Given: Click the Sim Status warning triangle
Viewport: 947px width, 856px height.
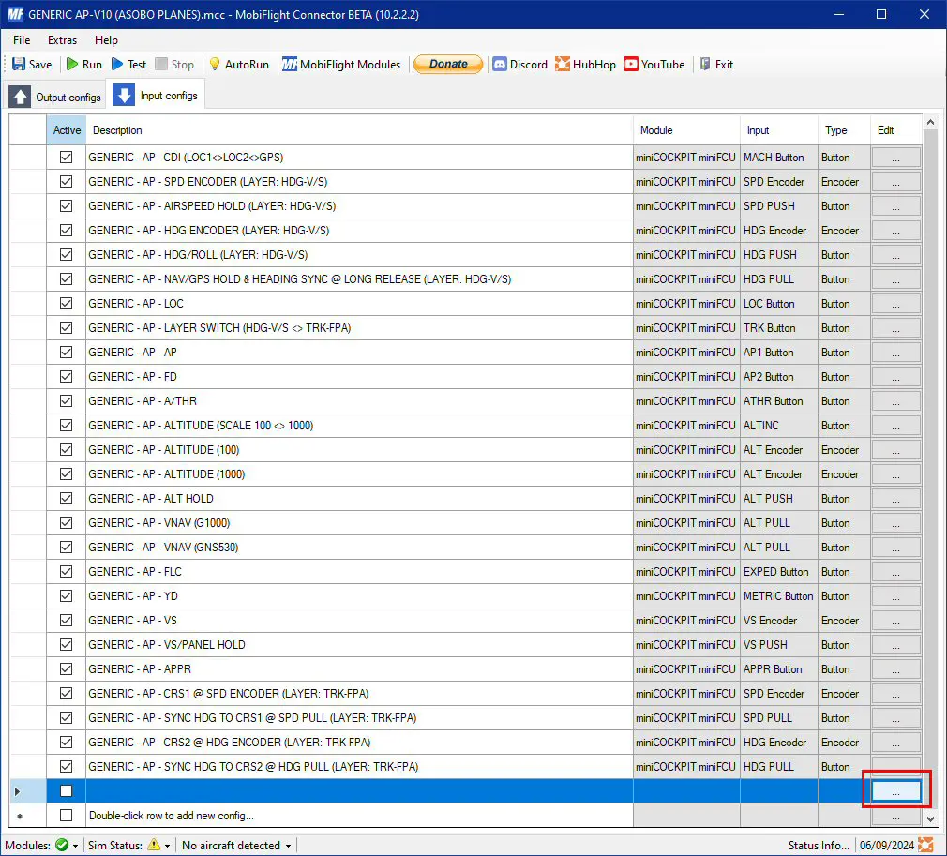Looking at the screenshot, I should [154, 845].
